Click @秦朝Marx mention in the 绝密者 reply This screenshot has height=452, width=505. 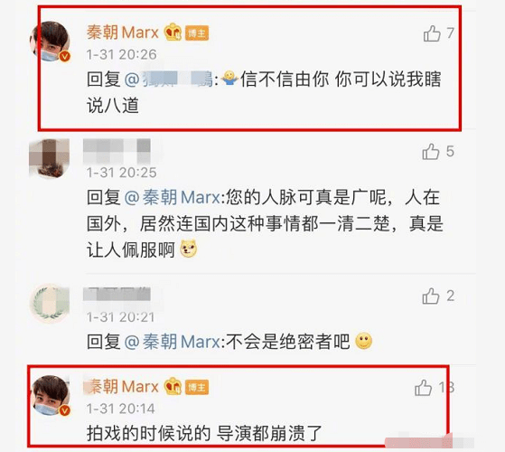173,342
